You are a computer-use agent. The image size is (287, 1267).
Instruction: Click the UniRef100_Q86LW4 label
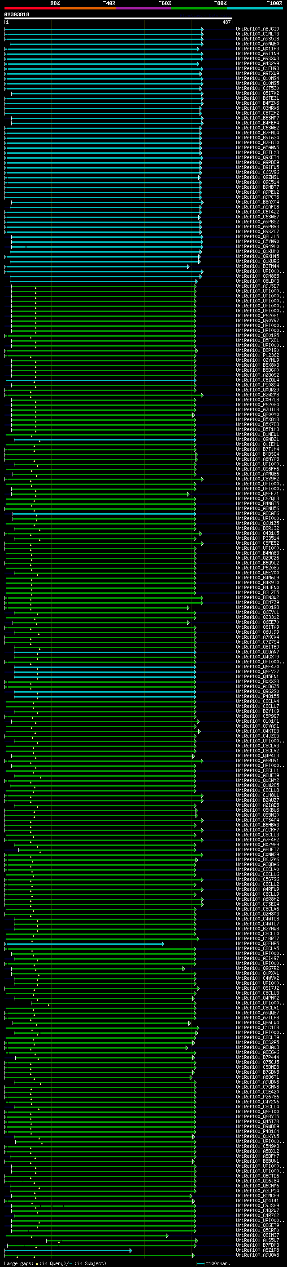click(x=257, y=1023)
